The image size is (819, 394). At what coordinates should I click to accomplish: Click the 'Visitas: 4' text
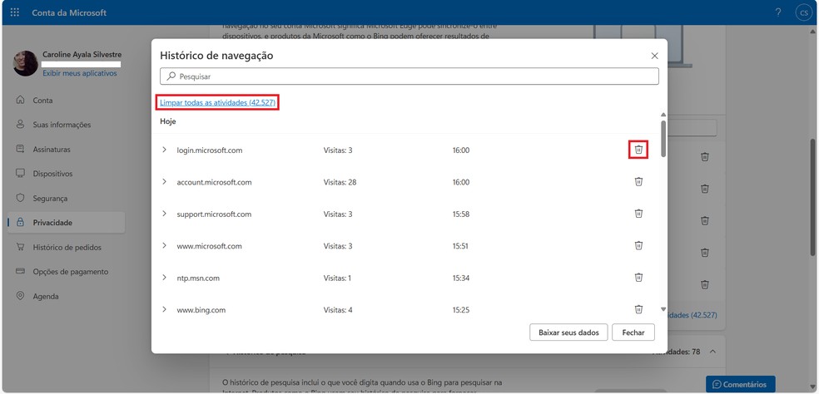point(338,310)
